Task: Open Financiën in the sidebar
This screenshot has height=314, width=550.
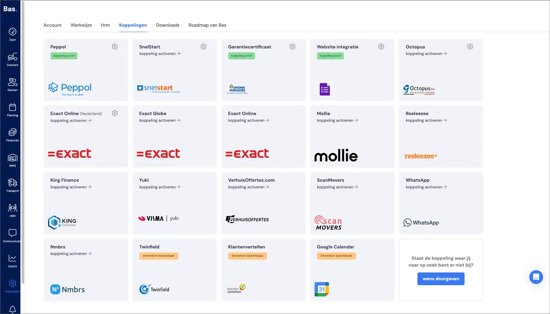Action: (x=12, y=135)
